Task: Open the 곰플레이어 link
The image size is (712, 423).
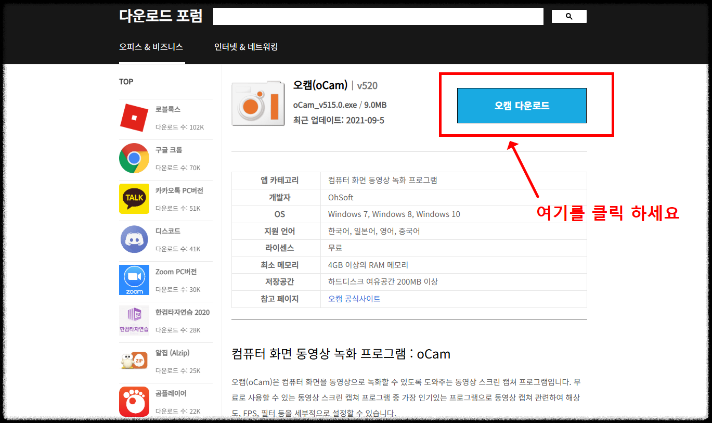Action: [171, 393]
